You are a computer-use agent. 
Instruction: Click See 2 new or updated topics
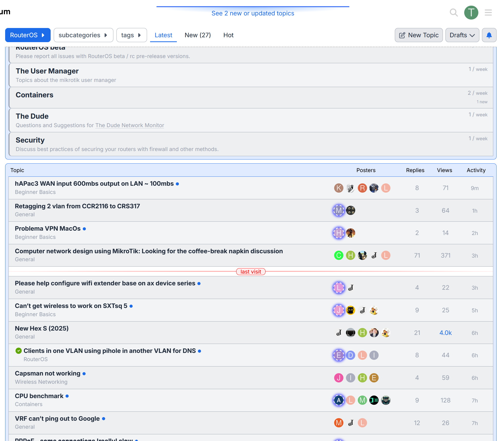(253, 13)
